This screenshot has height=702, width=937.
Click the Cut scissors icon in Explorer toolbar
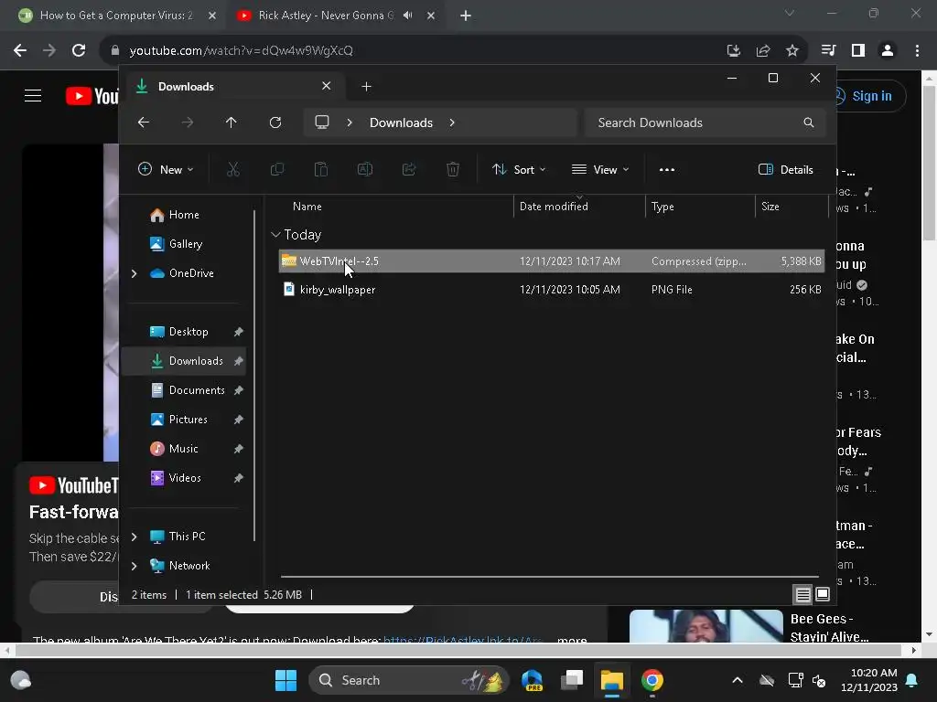233,169
